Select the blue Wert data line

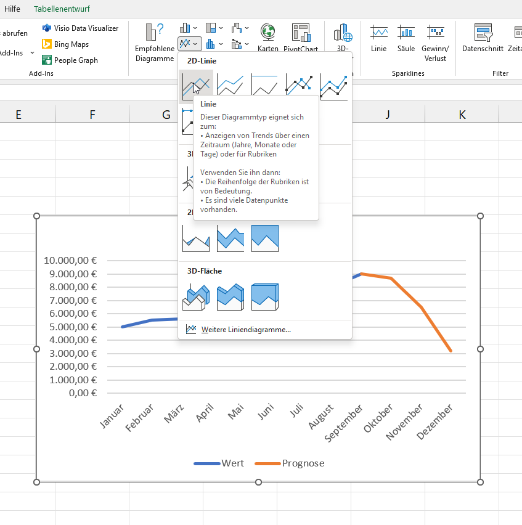coord(152,320)
